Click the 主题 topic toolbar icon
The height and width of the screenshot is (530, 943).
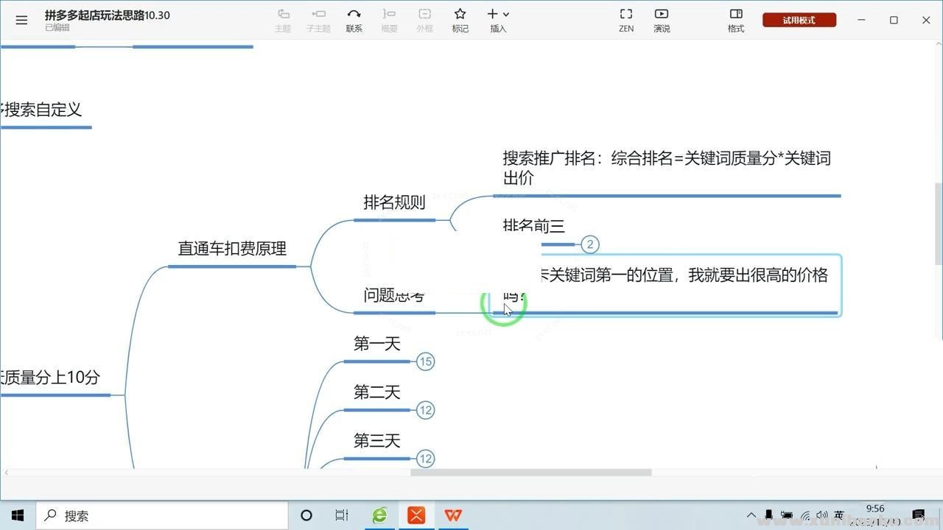coord(283,19)
